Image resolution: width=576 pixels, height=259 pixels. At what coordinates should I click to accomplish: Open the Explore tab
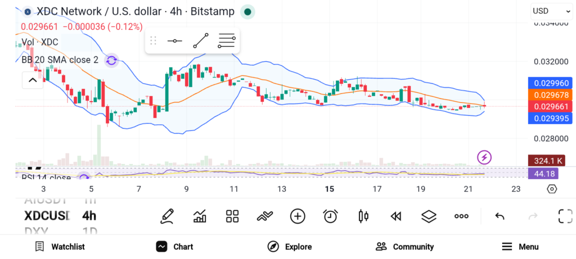[290, 247]
